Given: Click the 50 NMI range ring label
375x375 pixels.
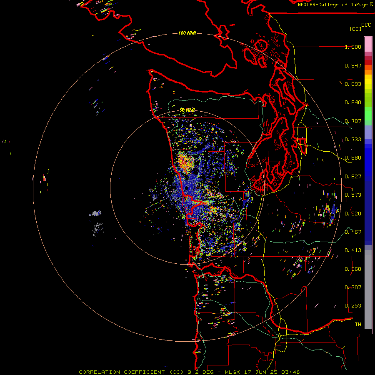Looking at the screenshot, I should pos(187,110).
